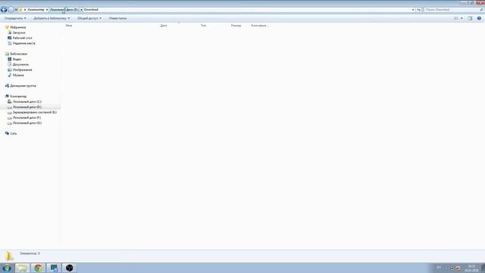Click the folder icon in details pane
The width and height of the screenshot is (485, 273).
(x=9, y=256)
